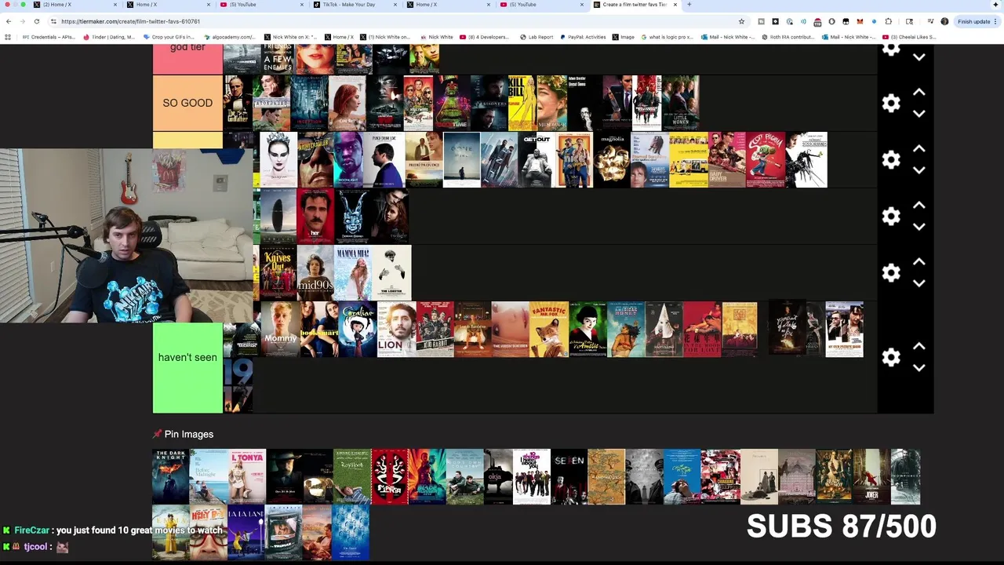
Task: Move SO GOOD tier up with arrow
Action: click(919, 93)
